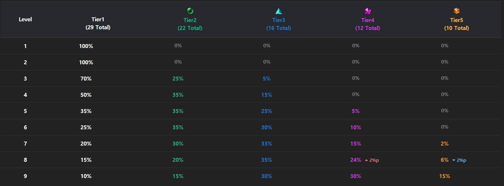Select the level 1 row number
This screenshot has height=186, width=504.
pos(25,46)
